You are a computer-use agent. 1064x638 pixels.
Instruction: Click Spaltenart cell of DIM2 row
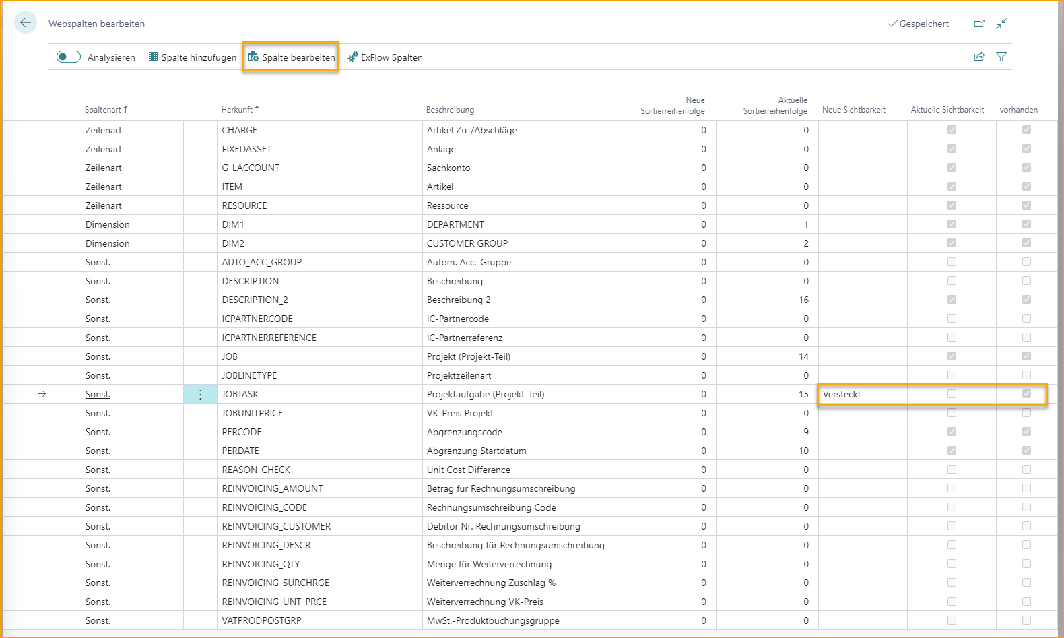pyautogui.click(x=132, y=243)
